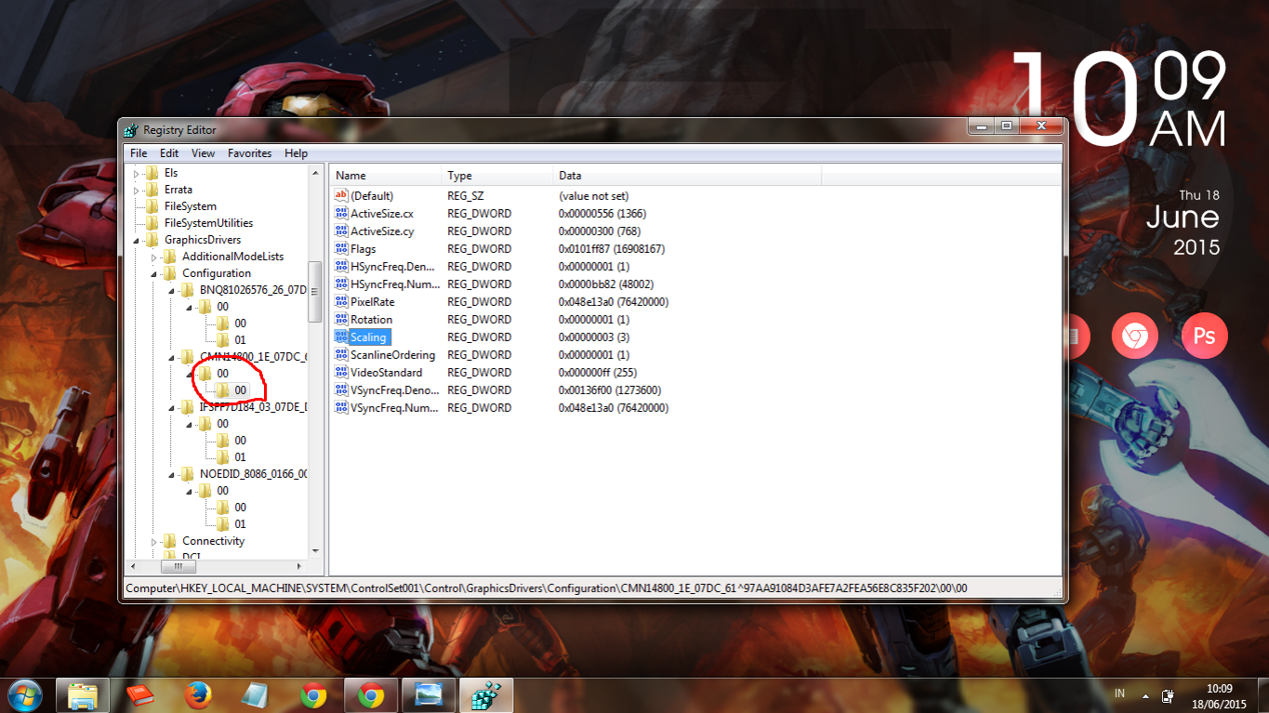Expand the Errata key

click(x=136, y=190)
